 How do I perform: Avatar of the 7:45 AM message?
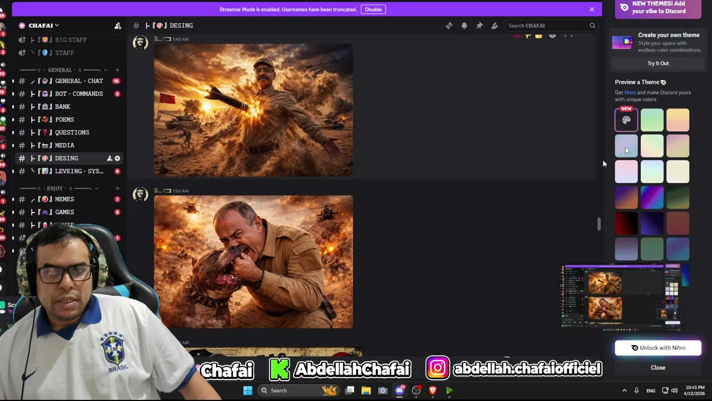(x=140, y=42)
